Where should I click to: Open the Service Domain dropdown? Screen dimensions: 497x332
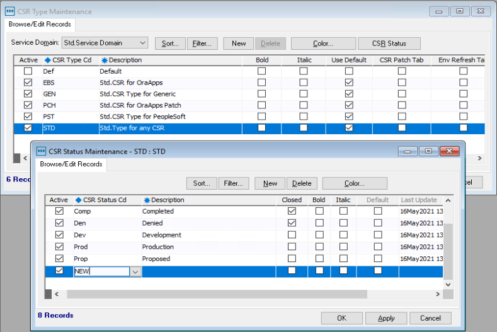(x=142, y=43)
